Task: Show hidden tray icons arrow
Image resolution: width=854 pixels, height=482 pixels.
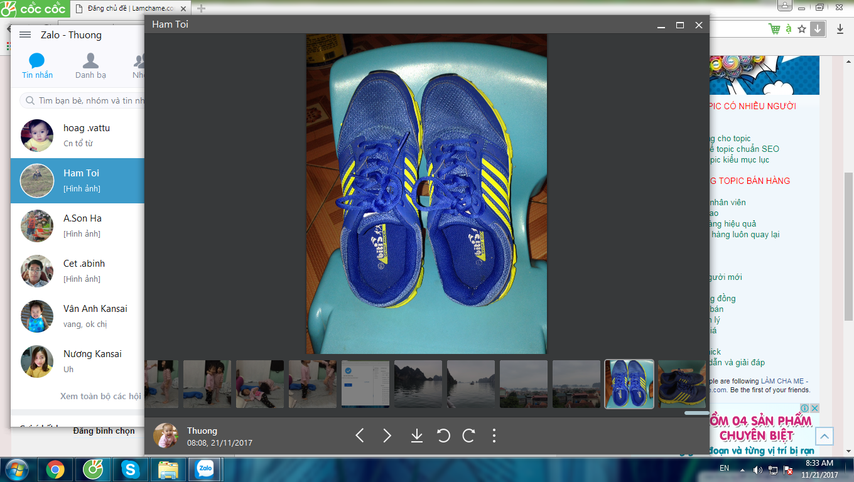Action: pos(743,469)
